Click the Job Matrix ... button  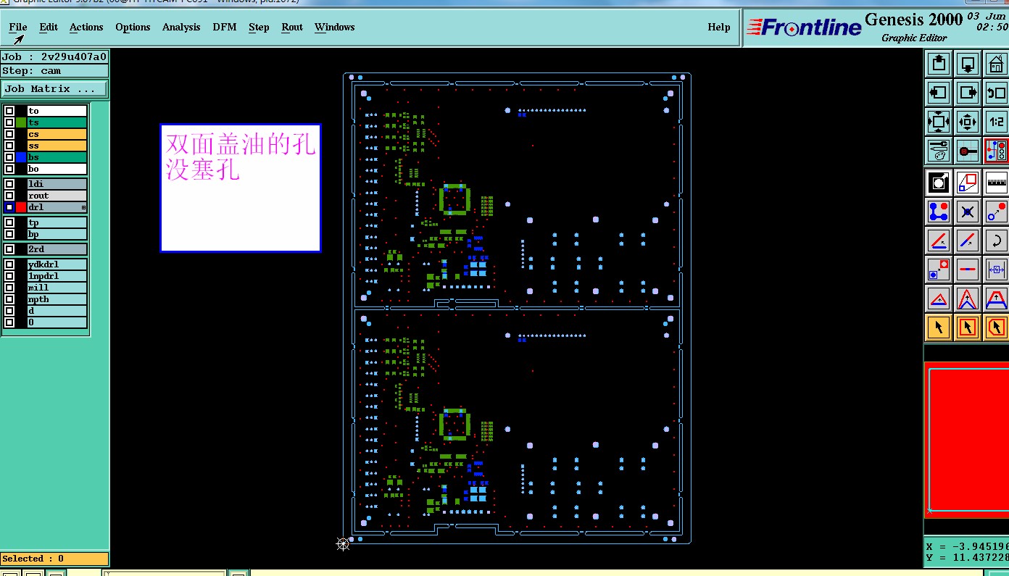coord(54,89)
